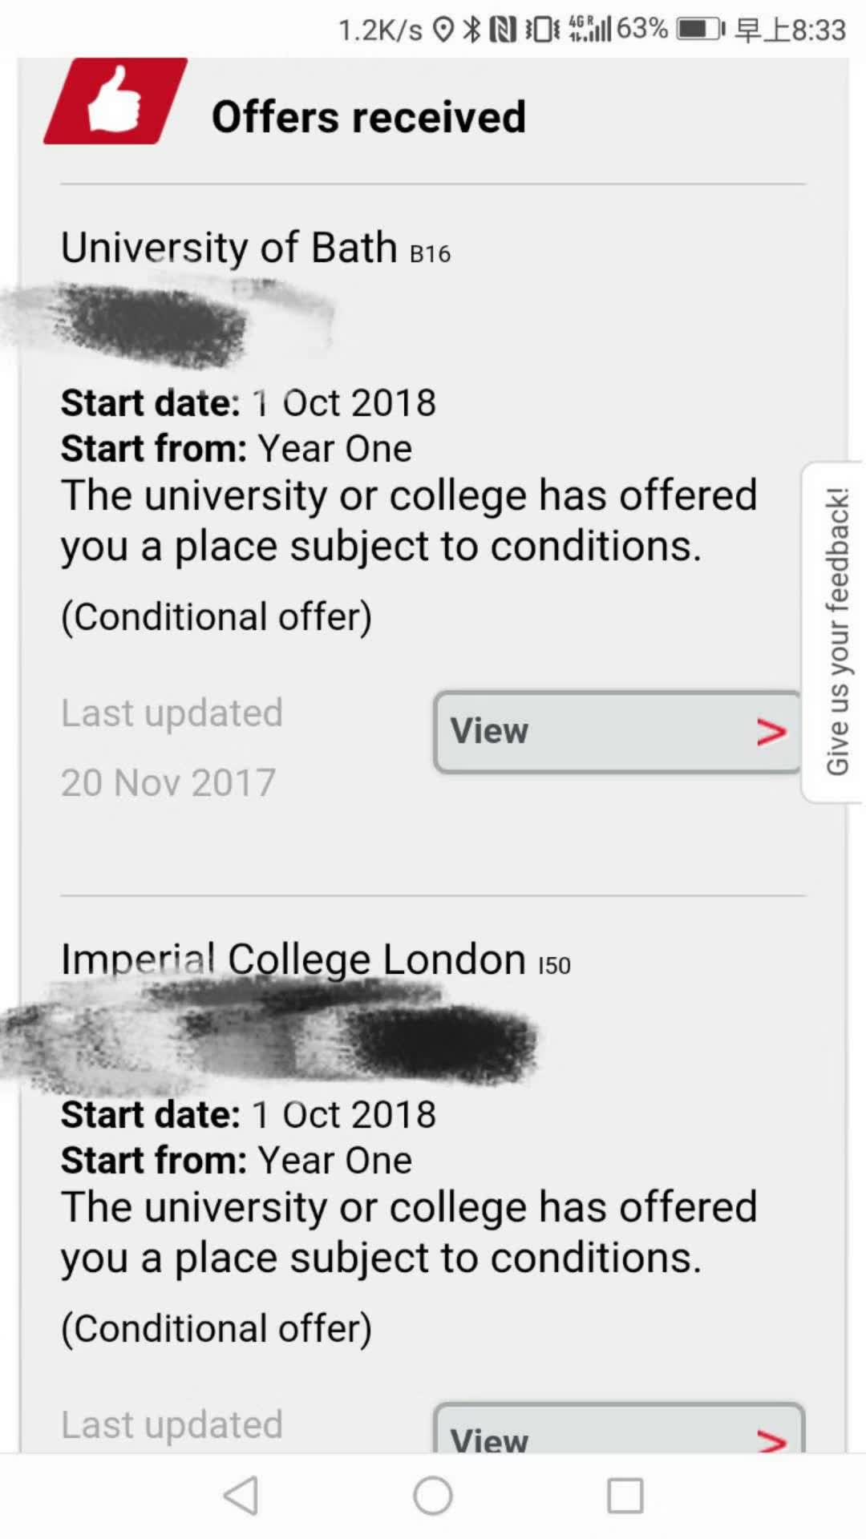Tap the University of Bath title
The image size is (866, 1539).
point(229,247)
